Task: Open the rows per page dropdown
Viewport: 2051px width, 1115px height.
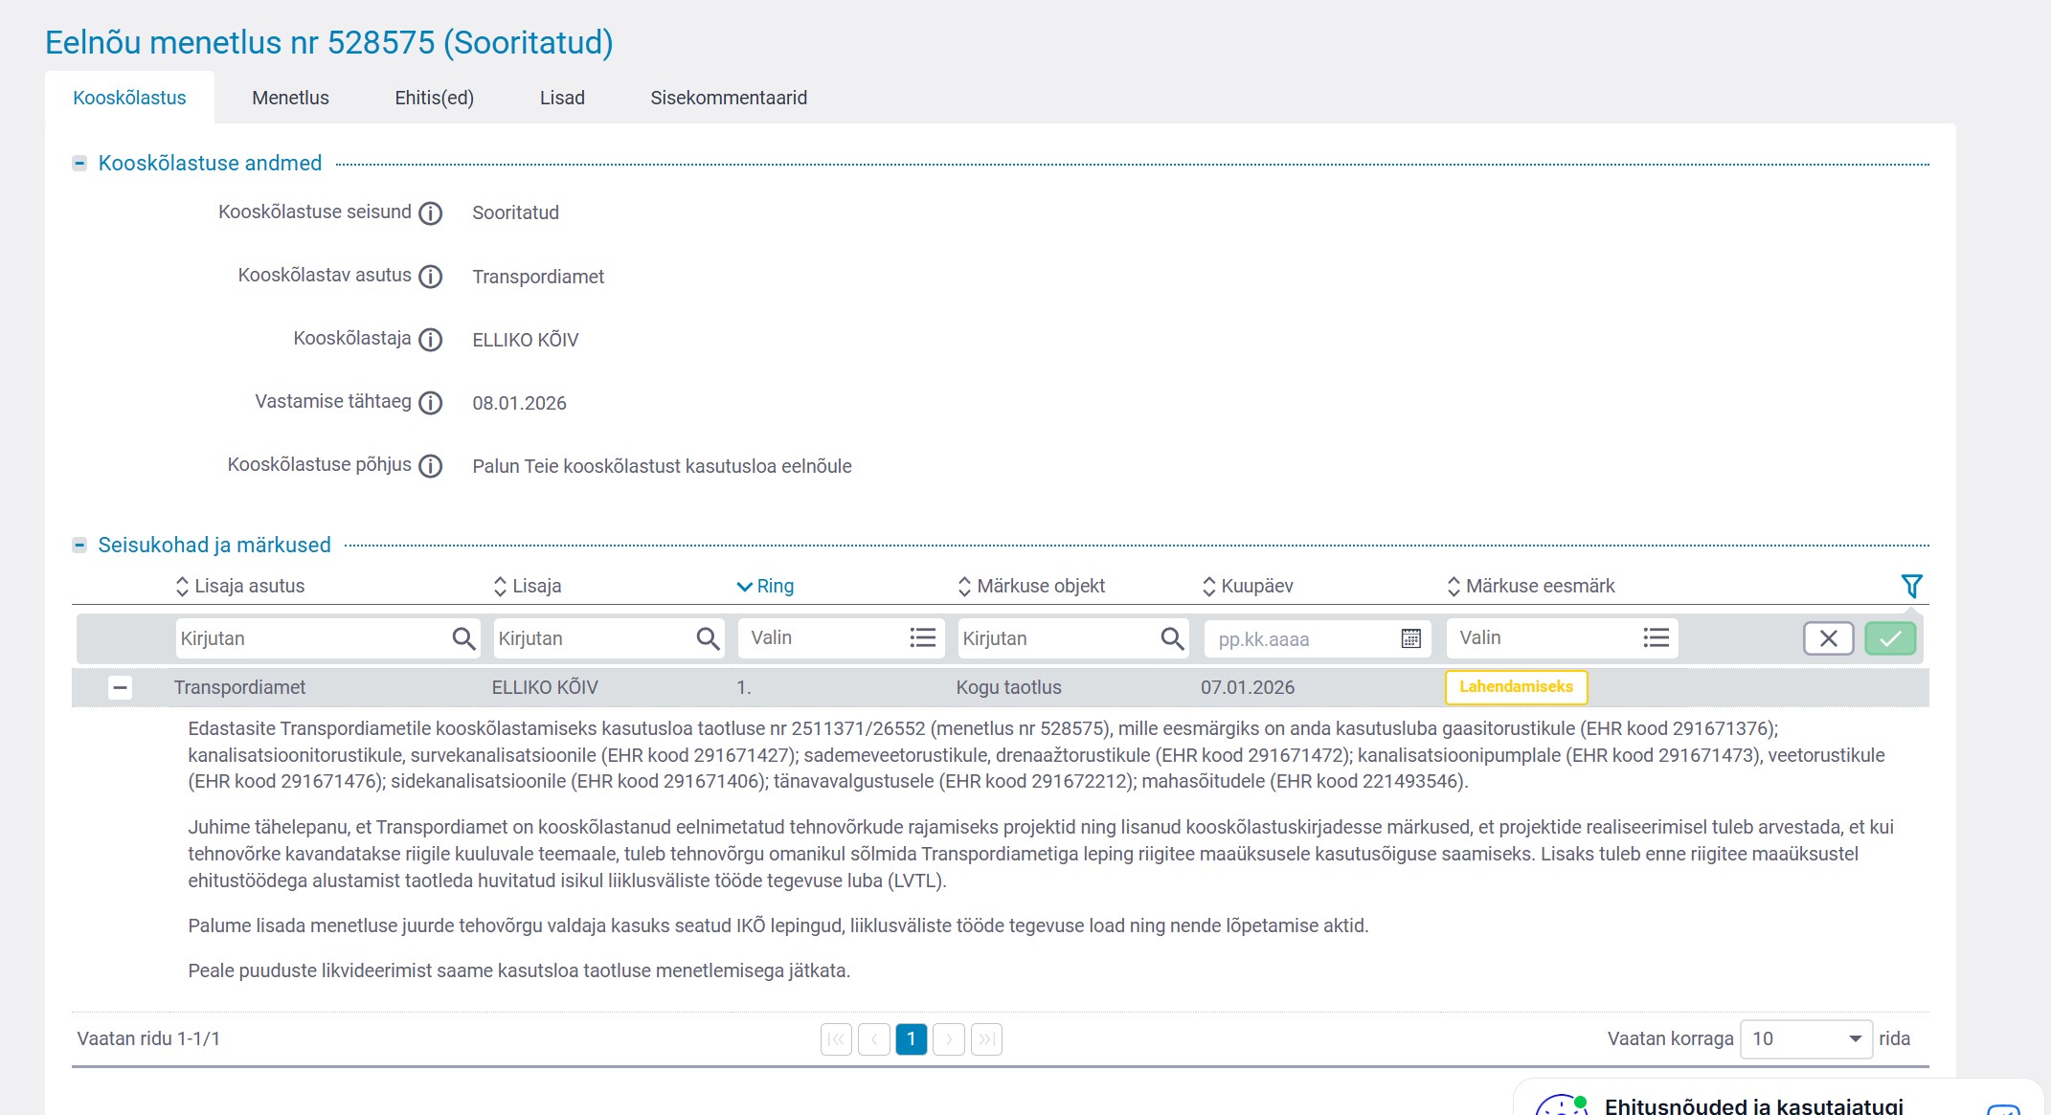Action: point(1805,1038)
